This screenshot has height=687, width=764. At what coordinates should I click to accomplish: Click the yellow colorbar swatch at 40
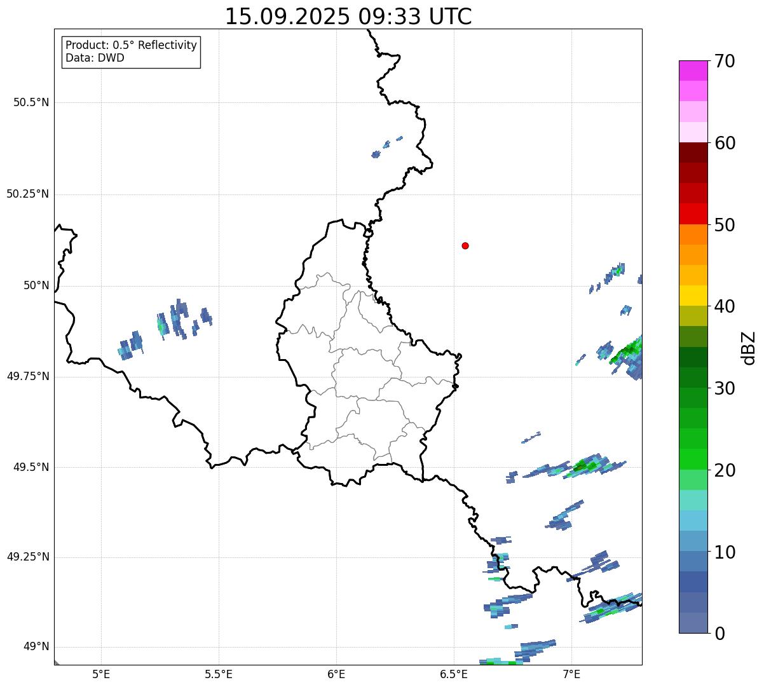[x=693, y=296]
